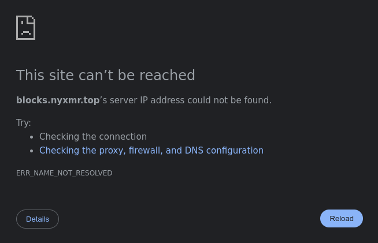Click the sad page error icon
The image size is (378, 243).
(26, 27)
